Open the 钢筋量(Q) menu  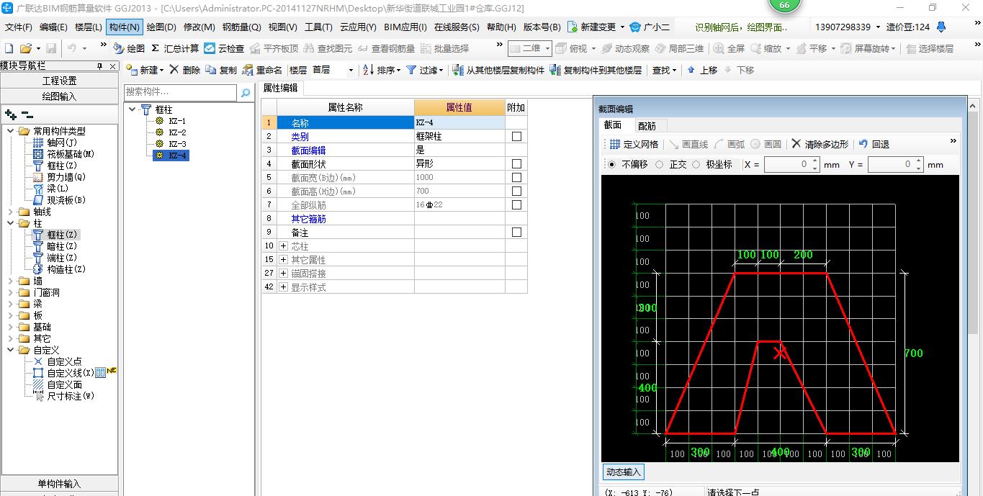pyautogui.click(x=241, y=27)
